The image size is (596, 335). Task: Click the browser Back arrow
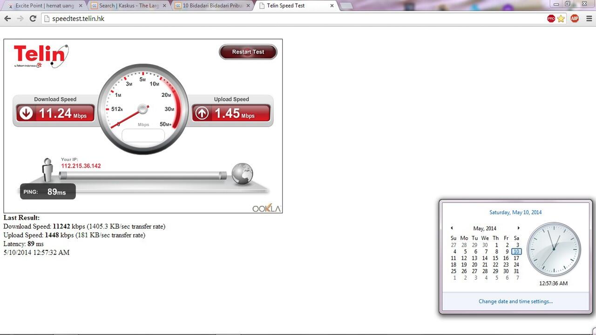tap(7, 19)
